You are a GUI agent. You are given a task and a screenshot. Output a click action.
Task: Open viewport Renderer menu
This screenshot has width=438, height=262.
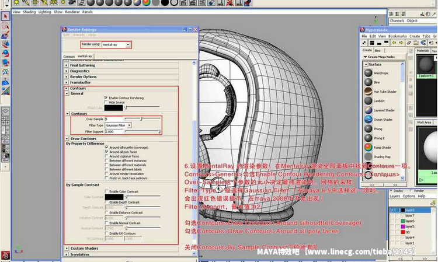click(72, 12)
